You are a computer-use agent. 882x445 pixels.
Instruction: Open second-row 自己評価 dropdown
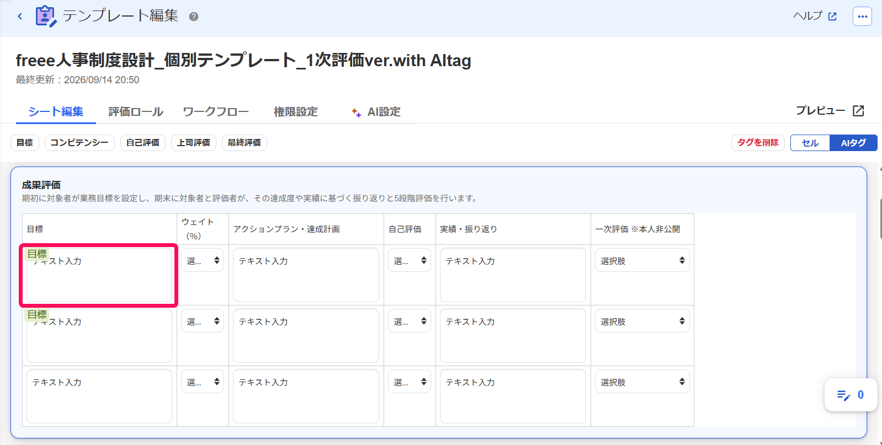[x=410, y=321]
